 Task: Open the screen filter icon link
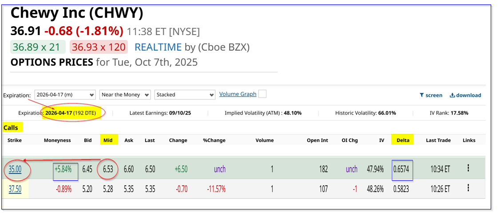(x=431, y=95)
